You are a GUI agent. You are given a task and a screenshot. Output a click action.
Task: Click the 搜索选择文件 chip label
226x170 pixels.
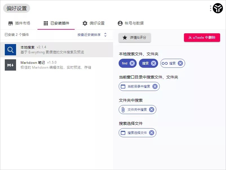pyautogui.click(x=137, y=133)
